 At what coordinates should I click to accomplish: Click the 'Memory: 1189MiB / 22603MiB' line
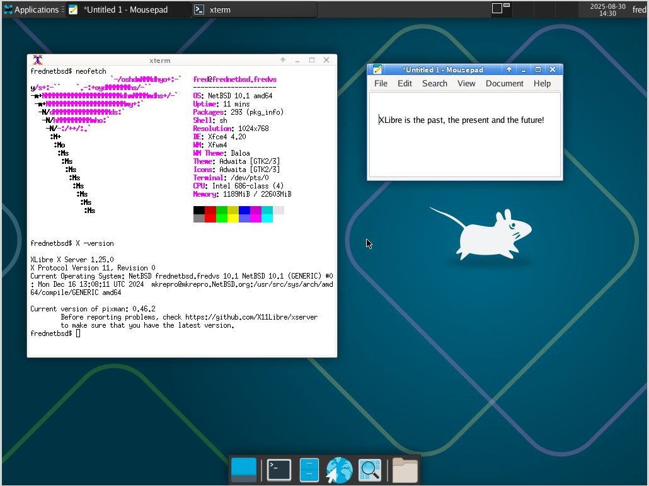(x=242, y=194)
